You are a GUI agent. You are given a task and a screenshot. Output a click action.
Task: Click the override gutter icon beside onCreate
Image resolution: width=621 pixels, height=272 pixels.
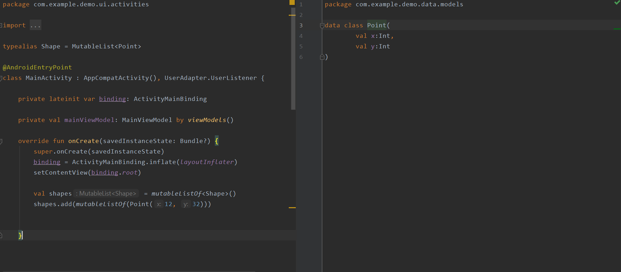[2, 141]
